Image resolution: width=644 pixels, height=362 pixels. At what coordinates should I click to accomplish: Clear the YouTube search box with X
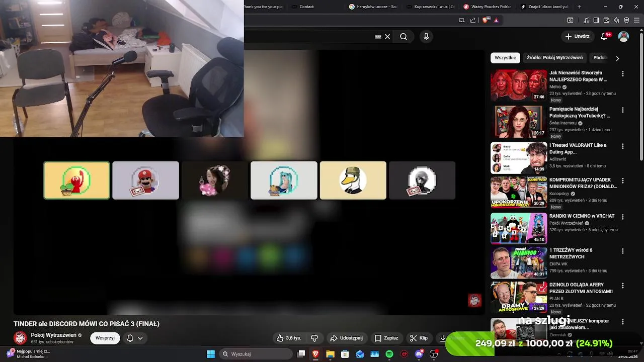point(387,37)
